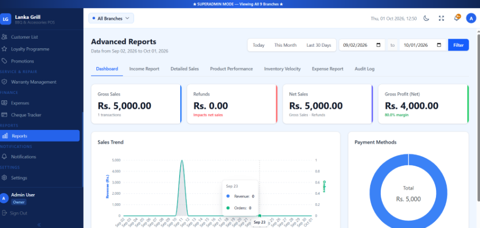The width and height of the screenshot is (480, 228).
Task: Apply the Today date preset
Action: pyautogui.click(x=259, y=45)
